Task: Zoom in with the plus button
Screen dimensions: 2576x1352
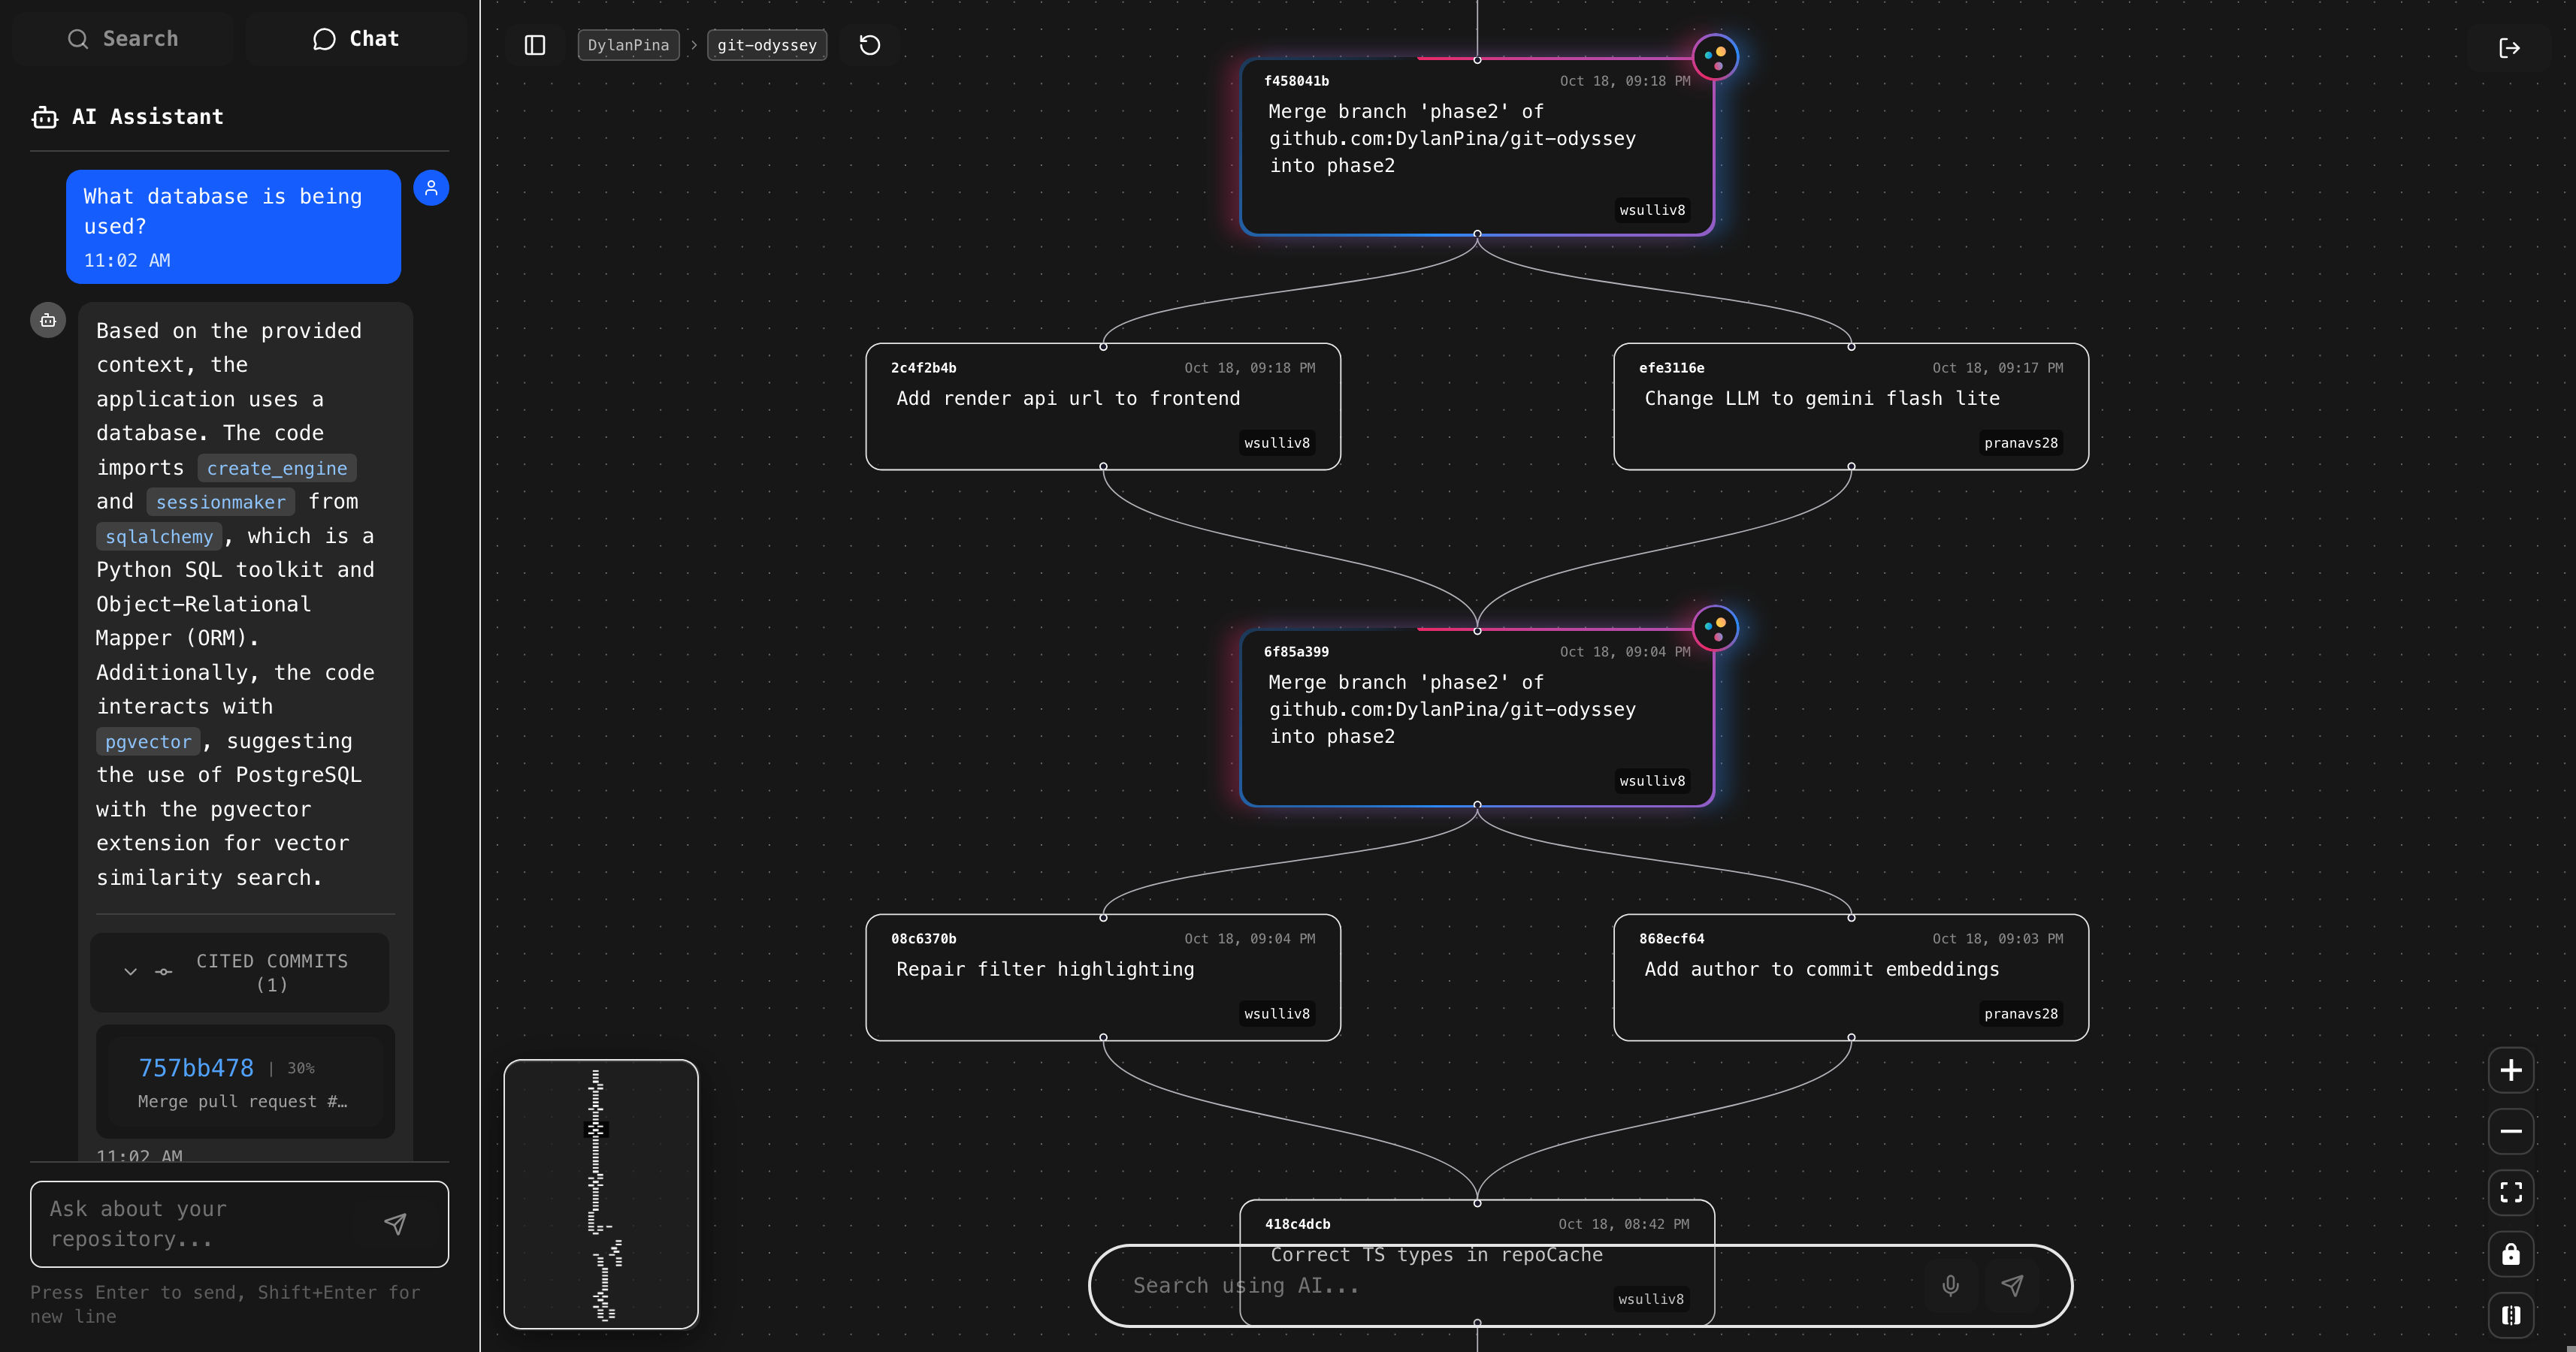Action: pyautogui.click(x=2510, y=1070)
